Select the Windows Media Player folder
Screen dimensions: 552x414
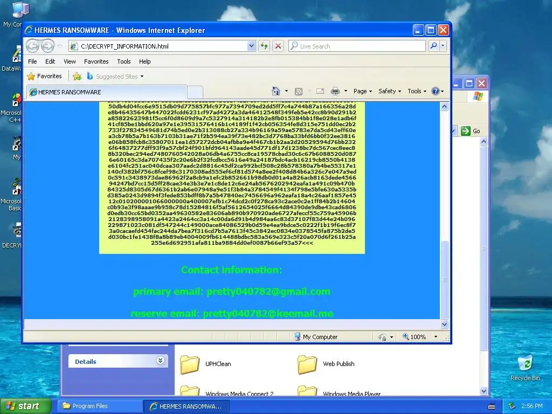pos(339,391)
